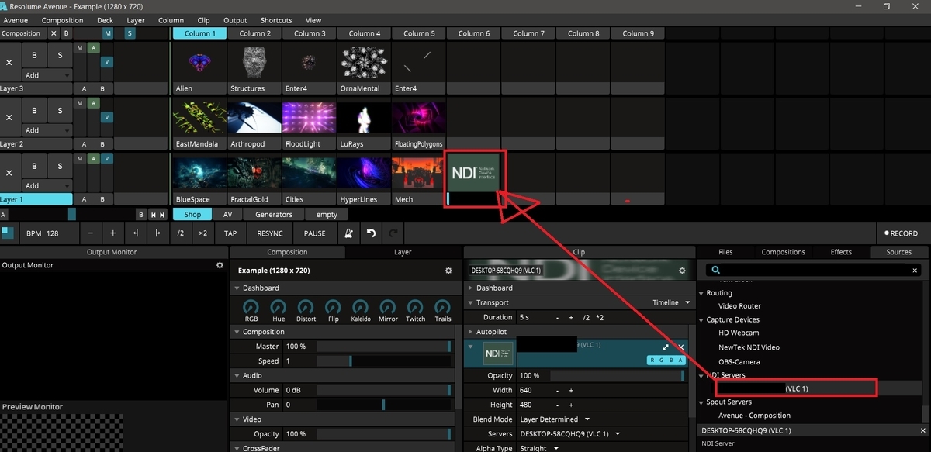Expand the clip Dashboard section

(470, 288)
